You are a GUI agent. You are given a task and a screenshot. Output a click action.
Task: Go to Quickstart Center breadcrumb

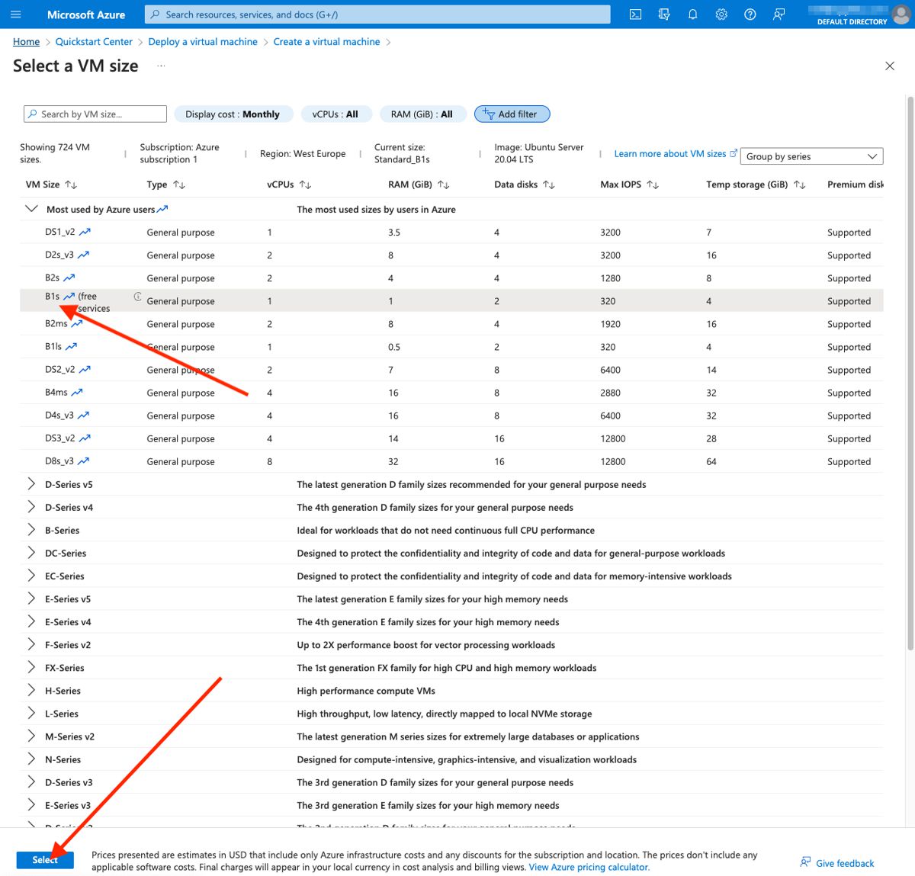click(94, 42)
